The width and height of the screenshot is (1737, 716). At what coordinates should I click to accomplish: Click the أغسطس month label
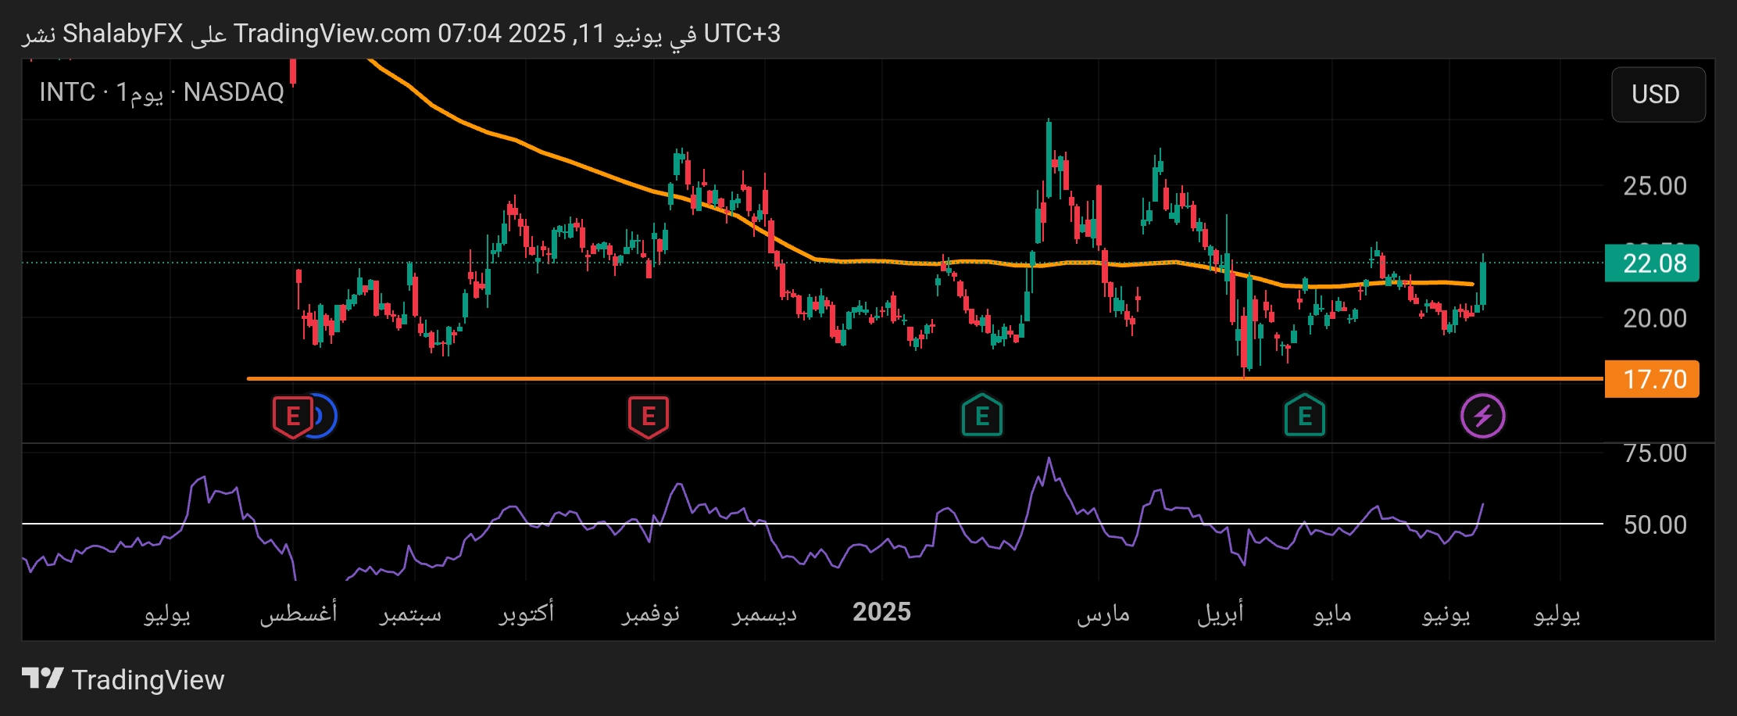[298, 613]
